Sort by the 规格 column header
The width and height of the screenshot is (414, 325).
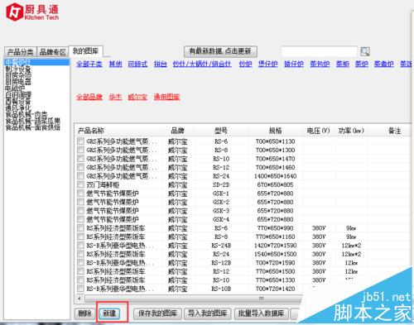click(275, 131)
